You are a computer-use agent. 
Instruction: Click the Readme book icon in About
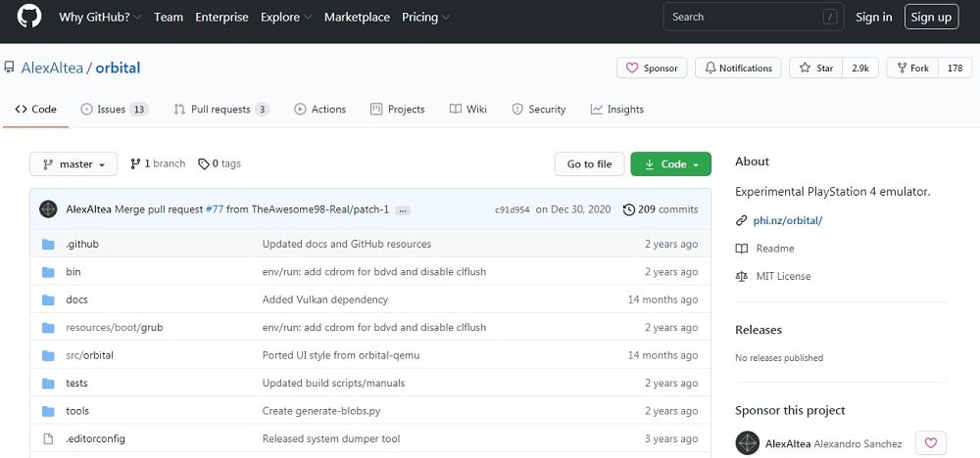tap(741, 249)
